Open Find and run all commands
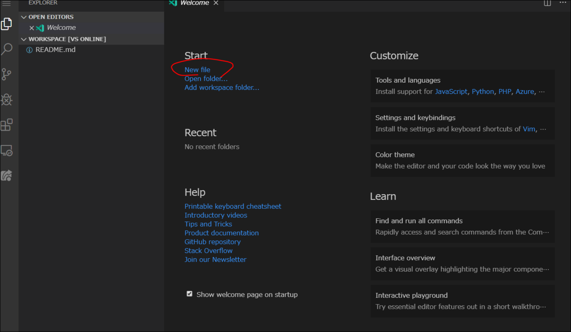Image resolution: width=571 pixels, height=332 pixels. point(463,226)
